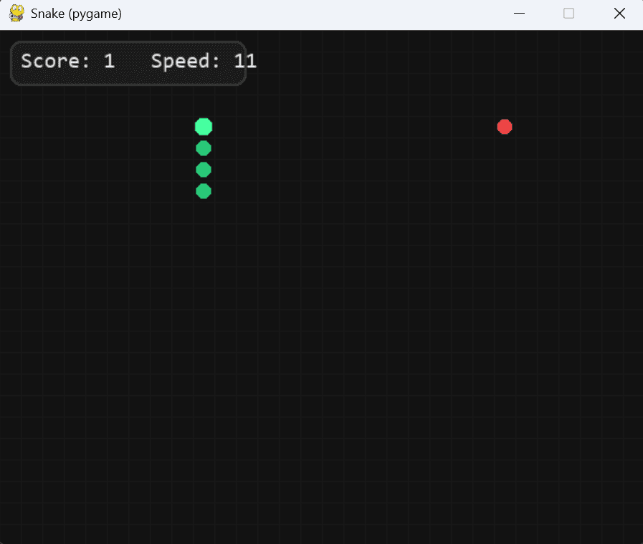Click the score value showing 1
The width and height of the screenshot is (643, 544).
(x=109, y=62)
